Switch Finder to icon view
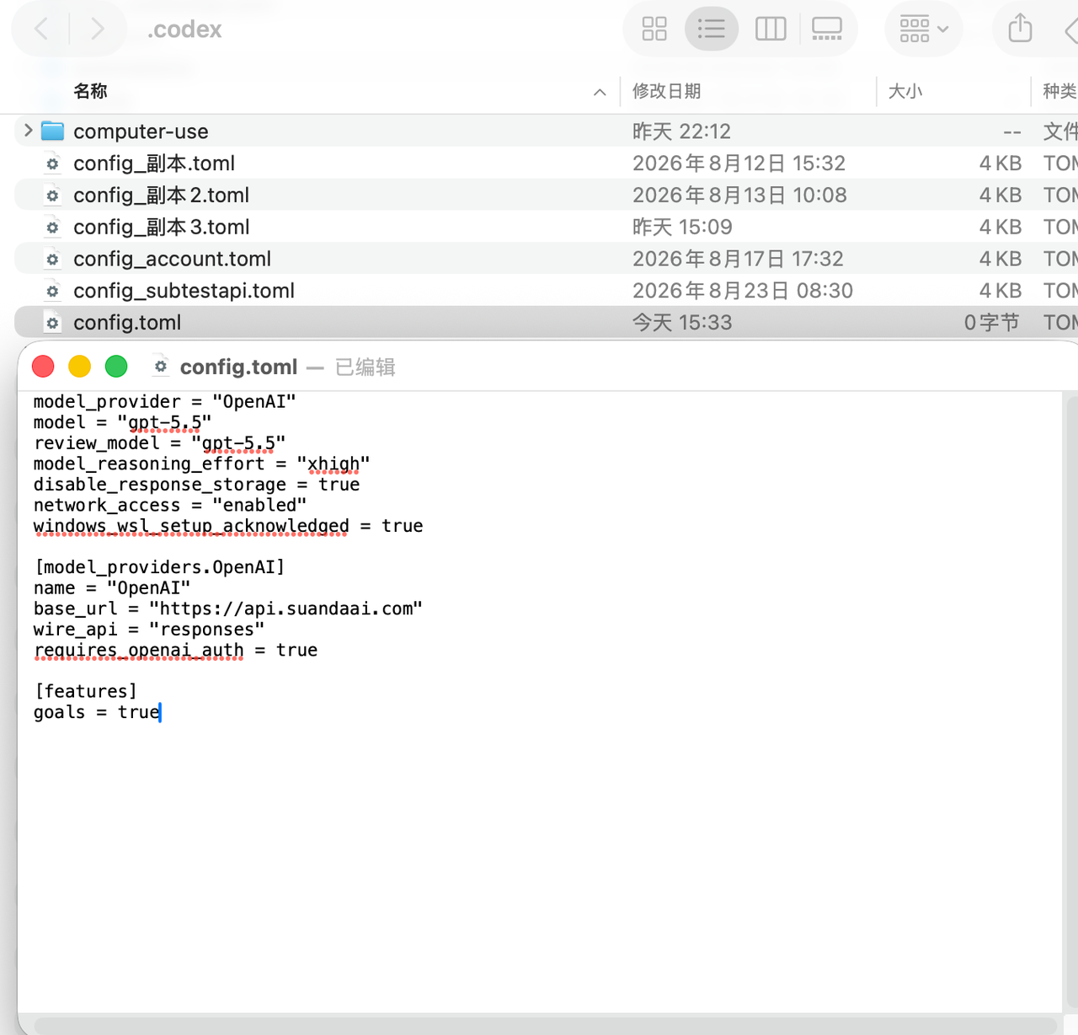1078x1035 pixels. coord(654,29)
